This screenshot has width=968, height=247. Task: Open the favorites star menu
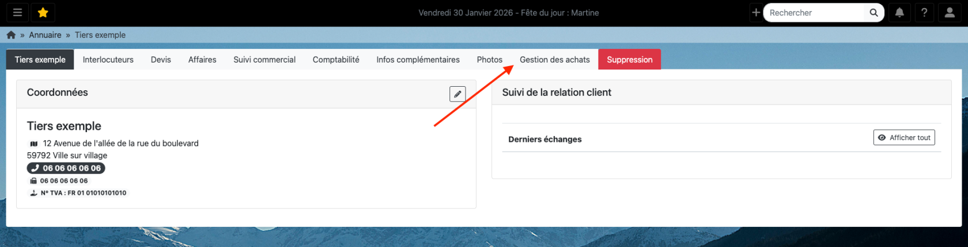[x=43, y=12]
